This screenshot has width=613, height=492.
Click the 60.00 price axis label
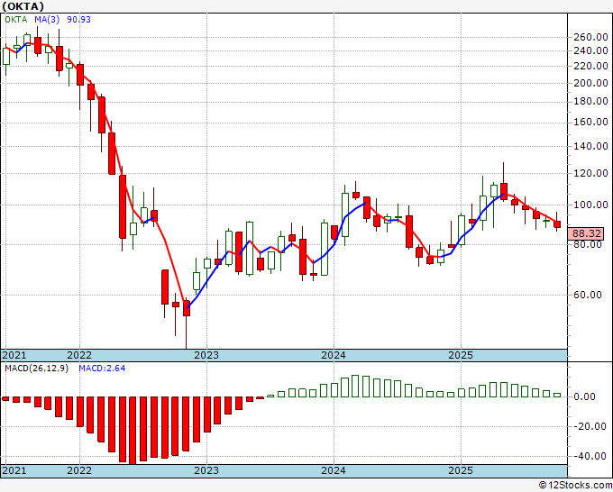tap(588, 295)
